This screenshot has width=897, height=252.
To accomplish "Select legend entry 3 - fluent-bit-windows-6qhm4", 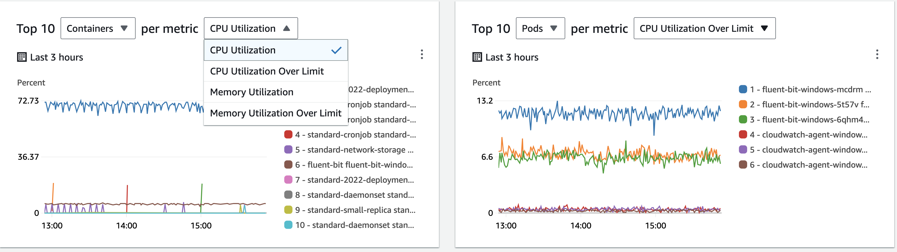I will click(810, 119).
